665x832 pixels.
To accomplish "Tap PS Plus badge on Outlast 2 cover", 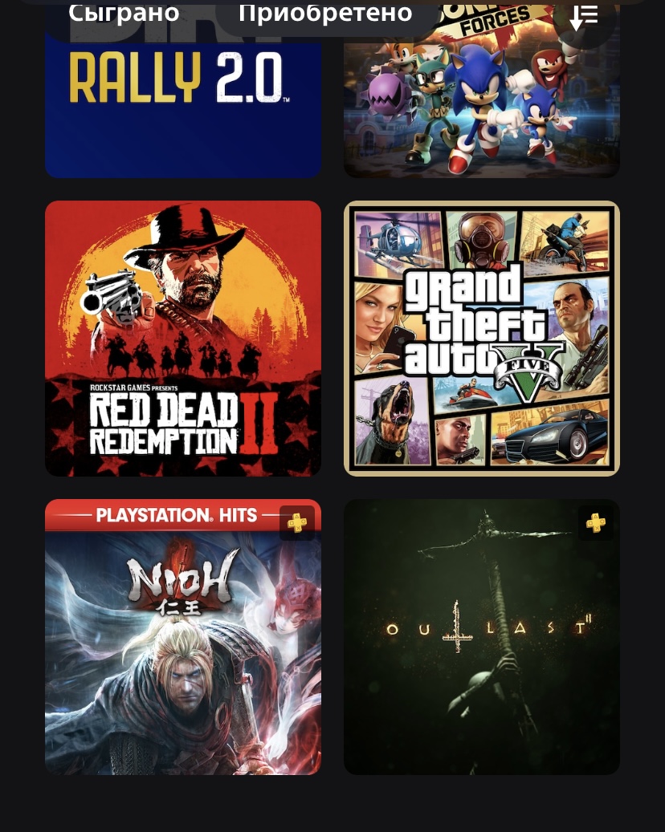I will [595, 523].
